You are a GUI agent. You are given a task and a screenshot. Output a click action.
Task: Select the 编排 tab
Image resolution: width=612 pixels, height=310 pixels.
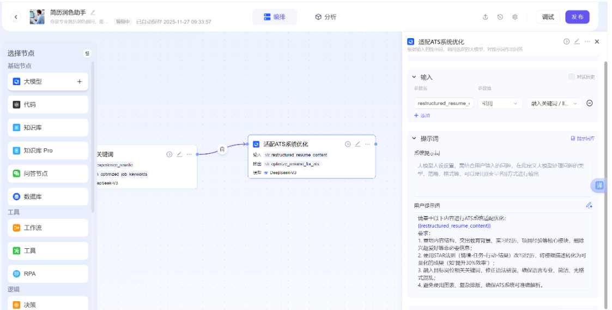pos(274,17)
